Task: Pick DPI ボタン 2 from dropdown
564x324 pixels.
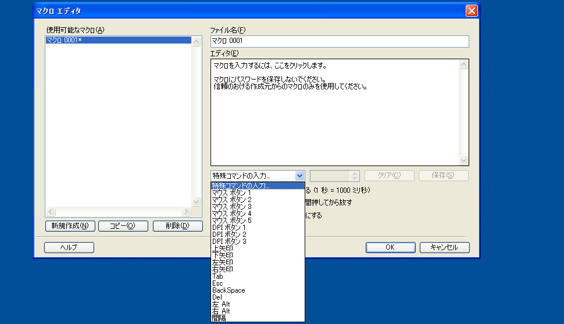Action: click(229, 235)
